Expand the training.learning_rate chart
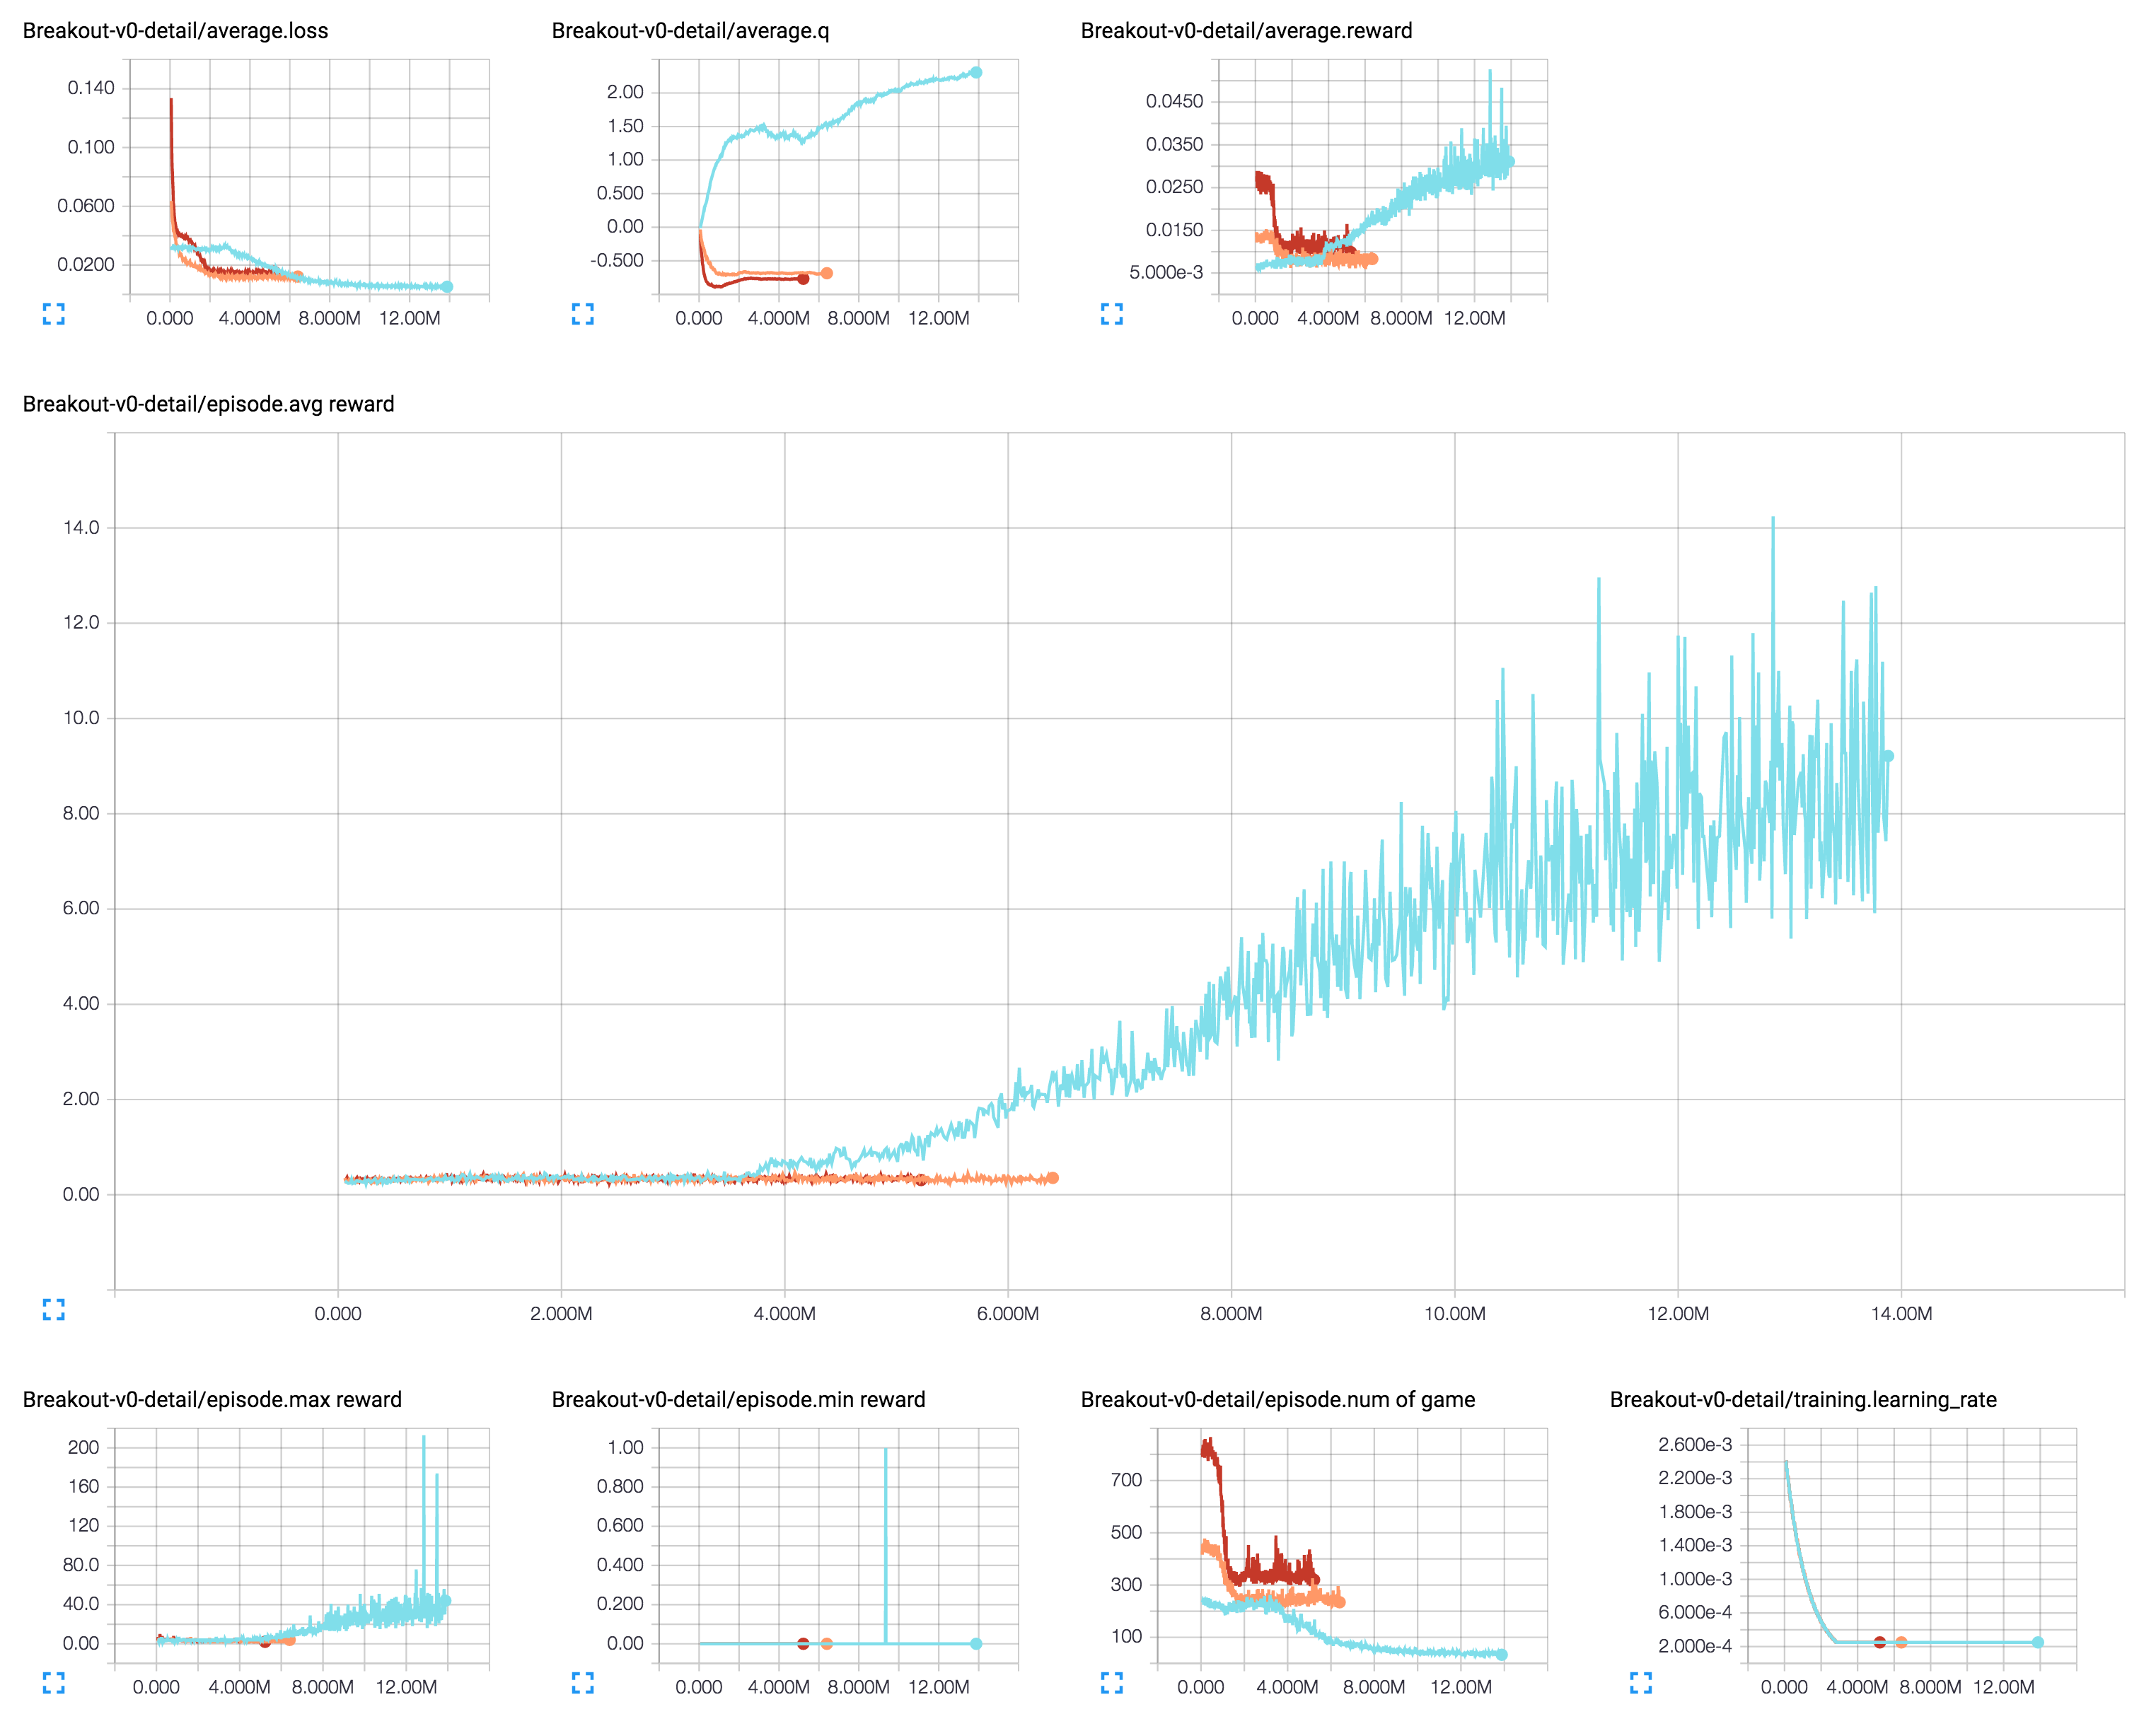The image size is (2156, 1714). 1641,1683
